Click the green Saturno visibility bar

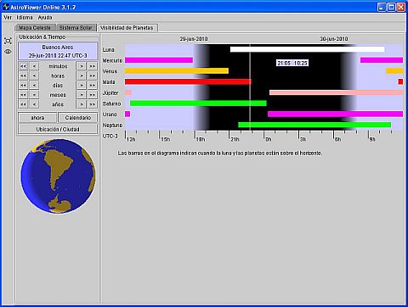click(x=198, y=103)
